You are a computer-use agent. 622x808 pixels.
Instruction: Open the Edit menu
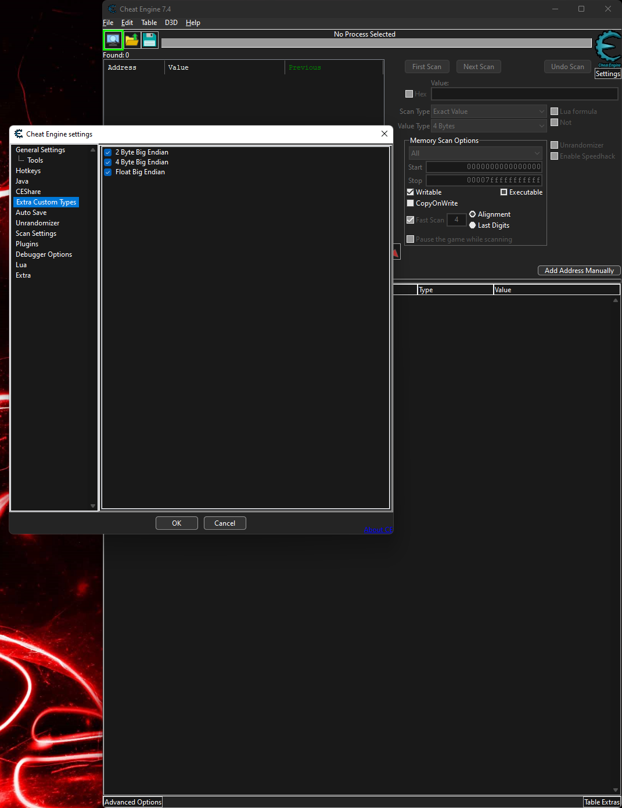coord(127,23)
